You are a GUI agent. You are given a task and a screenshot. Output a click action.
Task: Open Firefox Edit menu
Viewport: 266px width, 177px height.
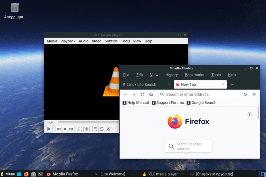[140, 75]
